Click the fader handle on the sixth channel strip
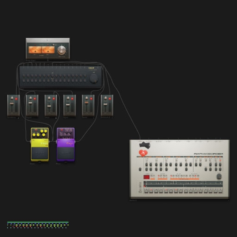Viewport: 237px width, 237px height. (x=105, y=104)
